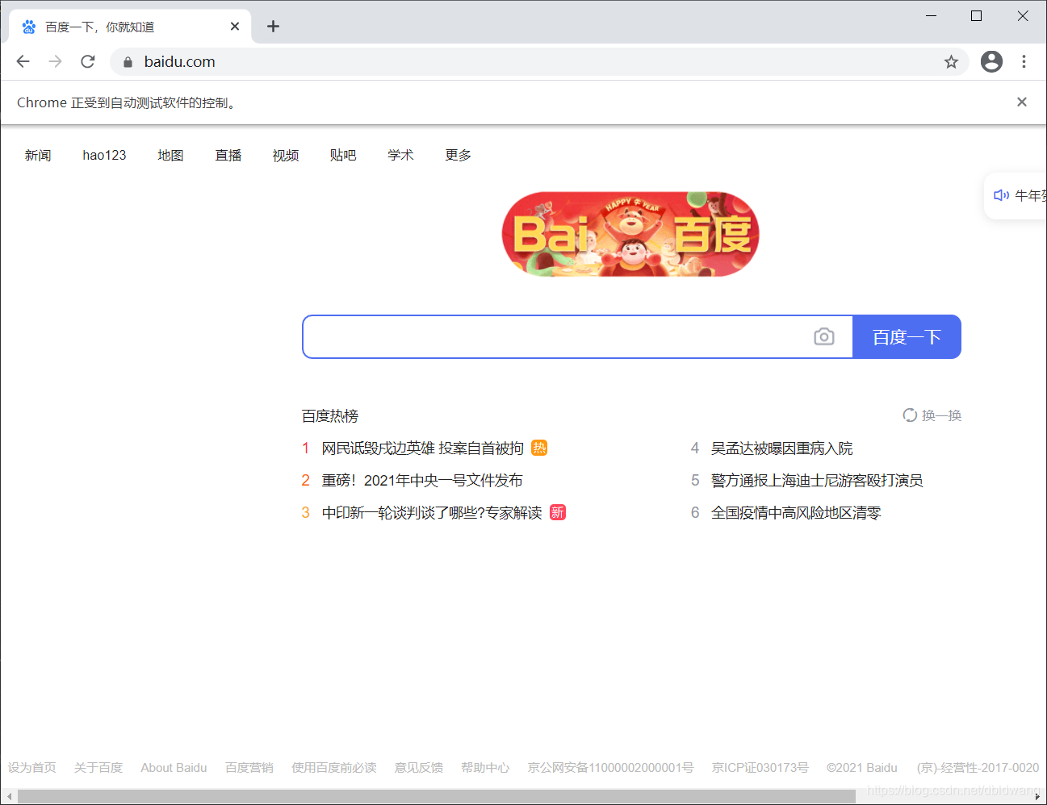Click footer link 使用百度前必读
Image resolution: width=1047 pixels, height=805 pixels.
tap(334, 767)
